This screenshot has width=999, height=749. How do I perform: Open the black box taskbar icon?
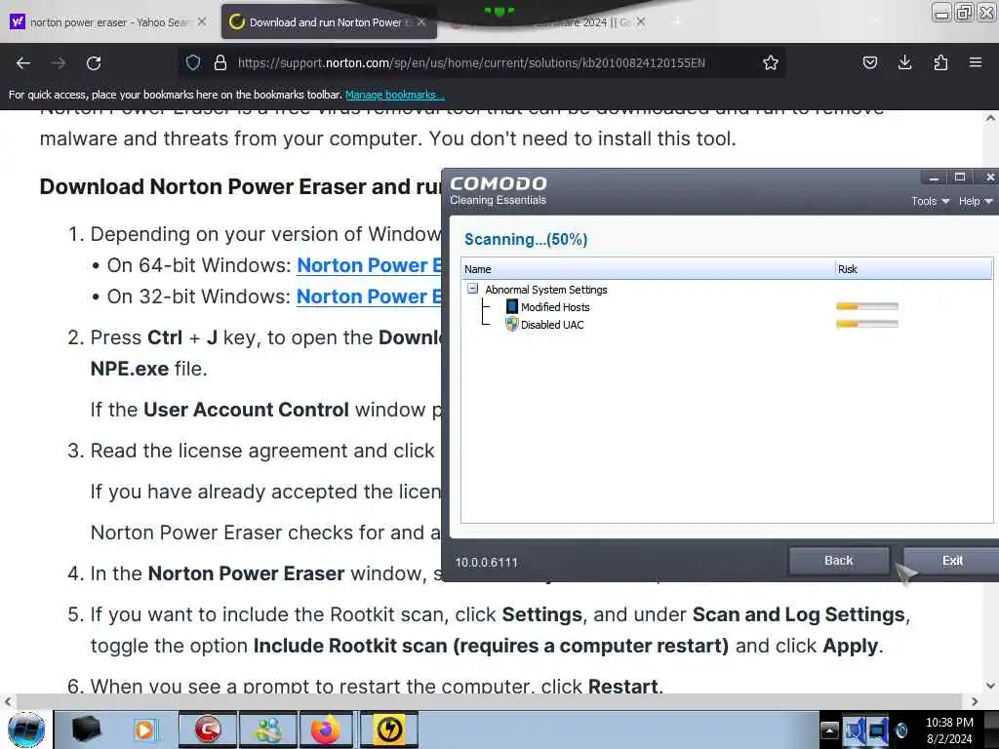[87, 729]
